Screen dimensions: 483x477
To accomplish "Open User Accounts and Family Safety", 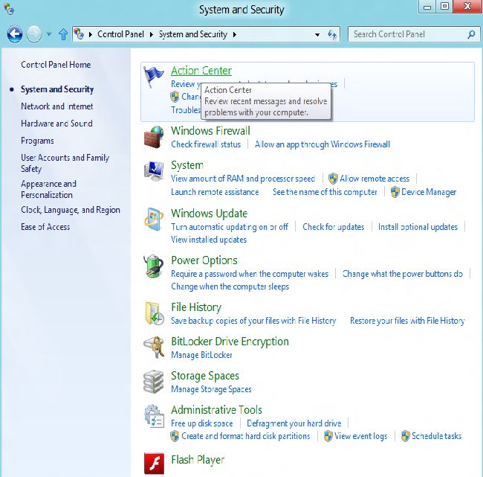I will click(x=65, y=163).
